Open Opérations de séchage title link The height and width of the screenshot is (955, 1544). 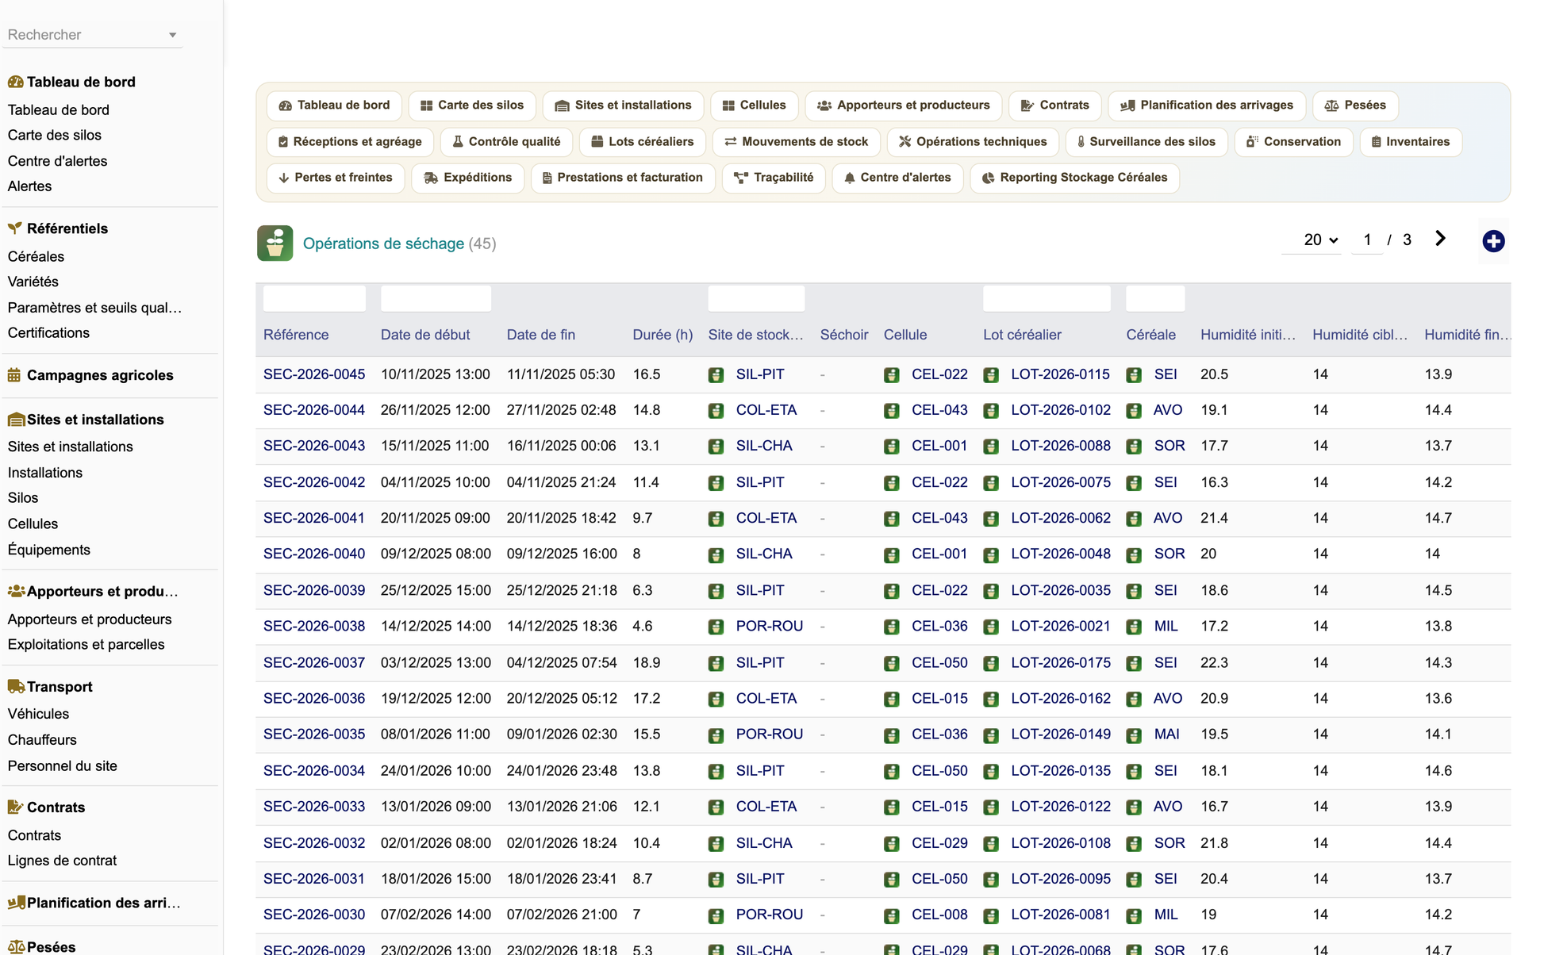(383, 244)
